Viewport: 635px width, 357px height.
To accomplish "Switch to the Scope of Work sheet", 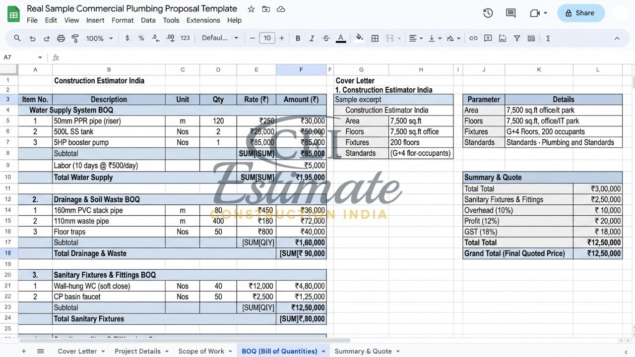I will click(x=200, y=351).
